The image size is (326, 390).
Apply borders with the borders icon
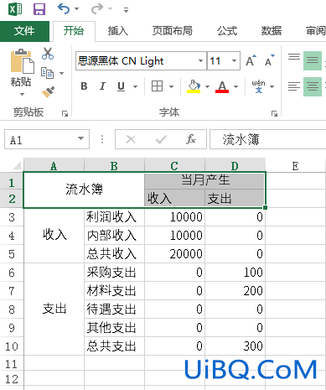[157, 86]
